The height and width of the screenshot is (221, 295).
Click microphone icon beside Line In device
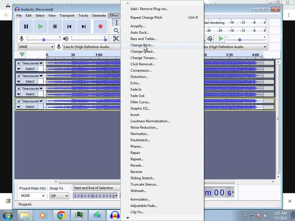click(59, 47)
